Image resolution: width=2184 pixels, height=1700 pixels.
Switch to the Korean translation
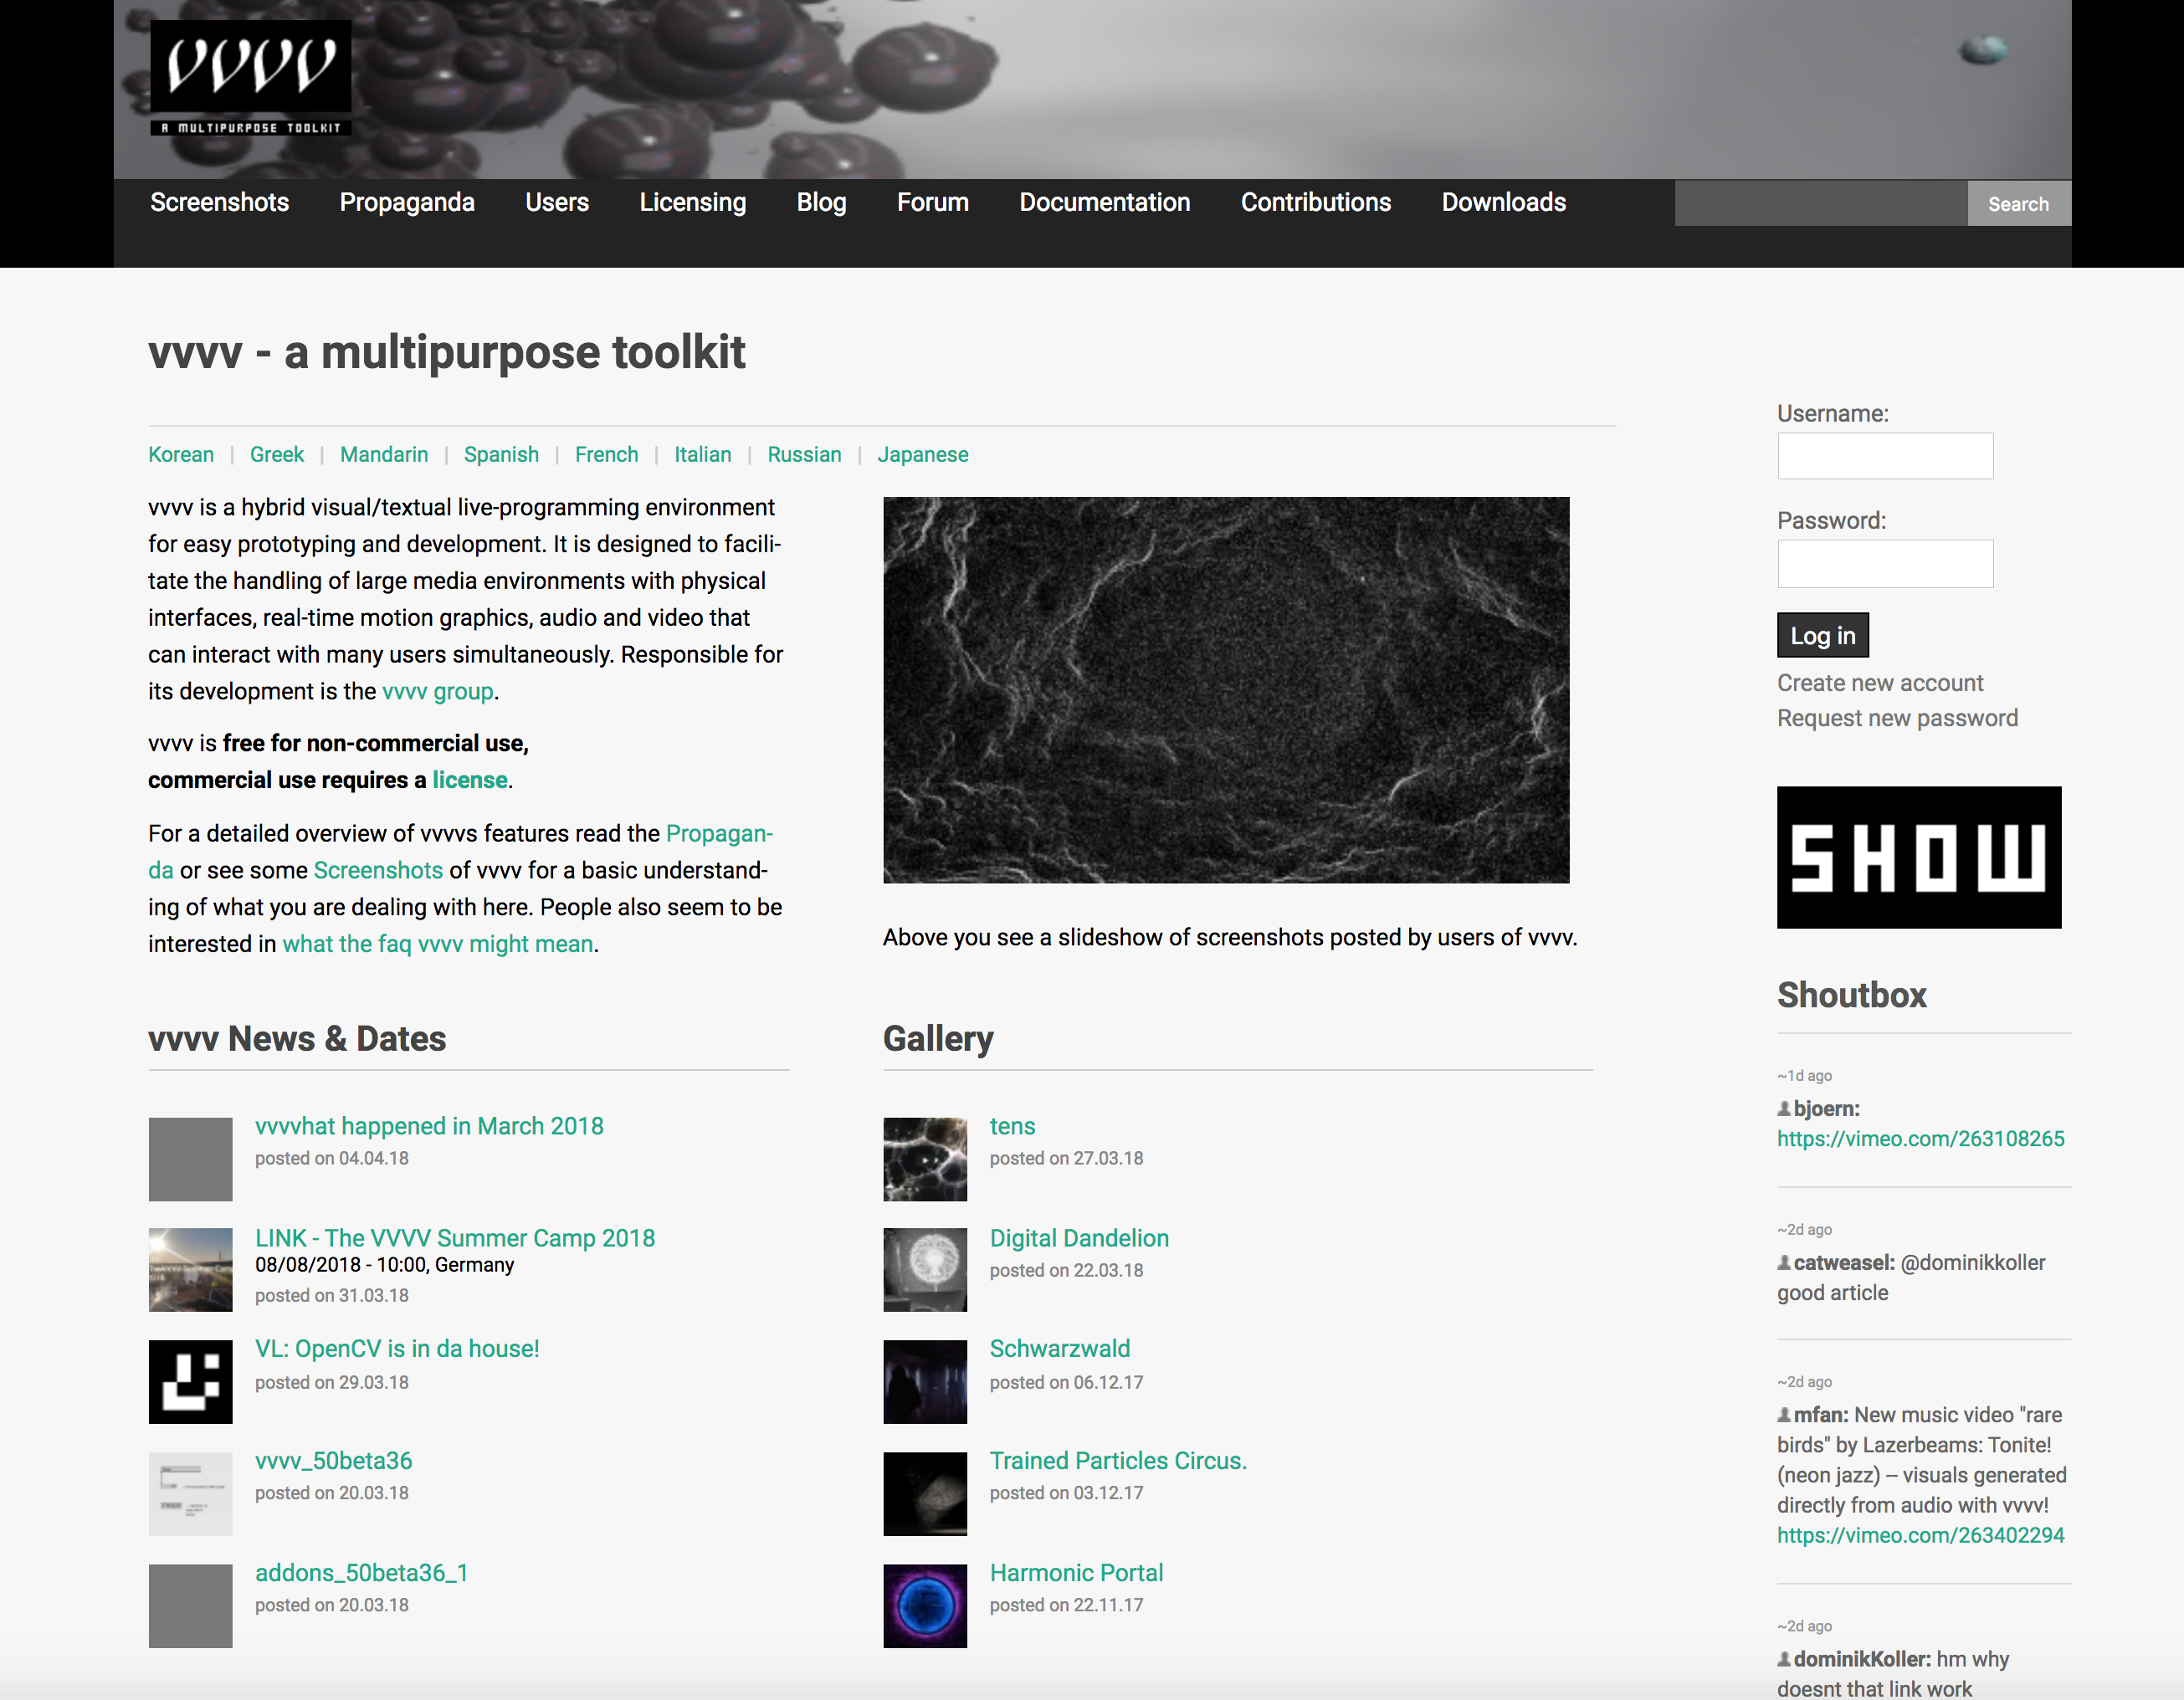coord(181,455)
